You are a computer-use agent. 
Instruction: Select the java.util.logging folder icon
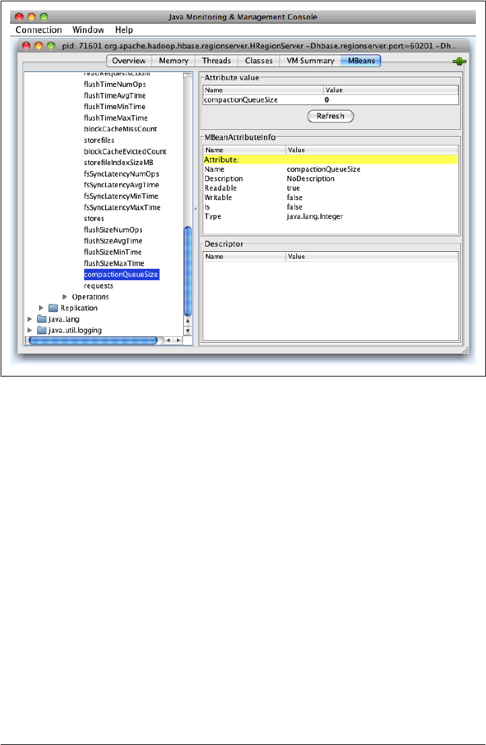pos(41,330)
